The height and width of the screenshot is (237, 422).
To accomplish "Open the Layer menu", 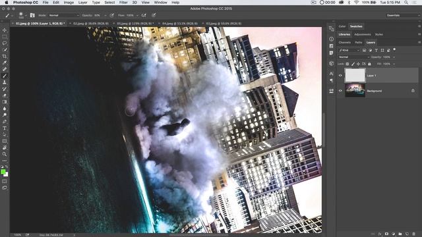I will pyautogui.click(x=82, y=3).
